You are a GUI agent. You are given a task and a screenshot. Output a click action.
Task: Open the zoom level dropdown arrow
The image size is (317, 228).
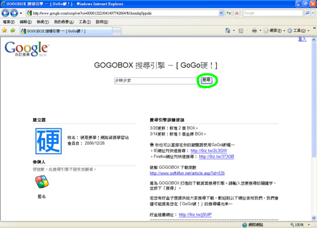(309, 225)
